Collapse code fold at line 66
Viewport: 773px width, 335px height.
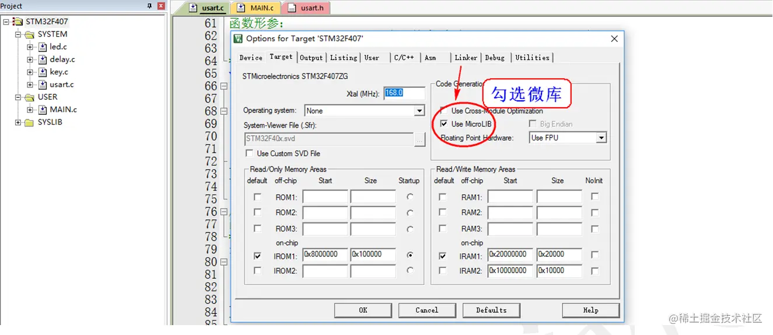click(x=223, y=86)
